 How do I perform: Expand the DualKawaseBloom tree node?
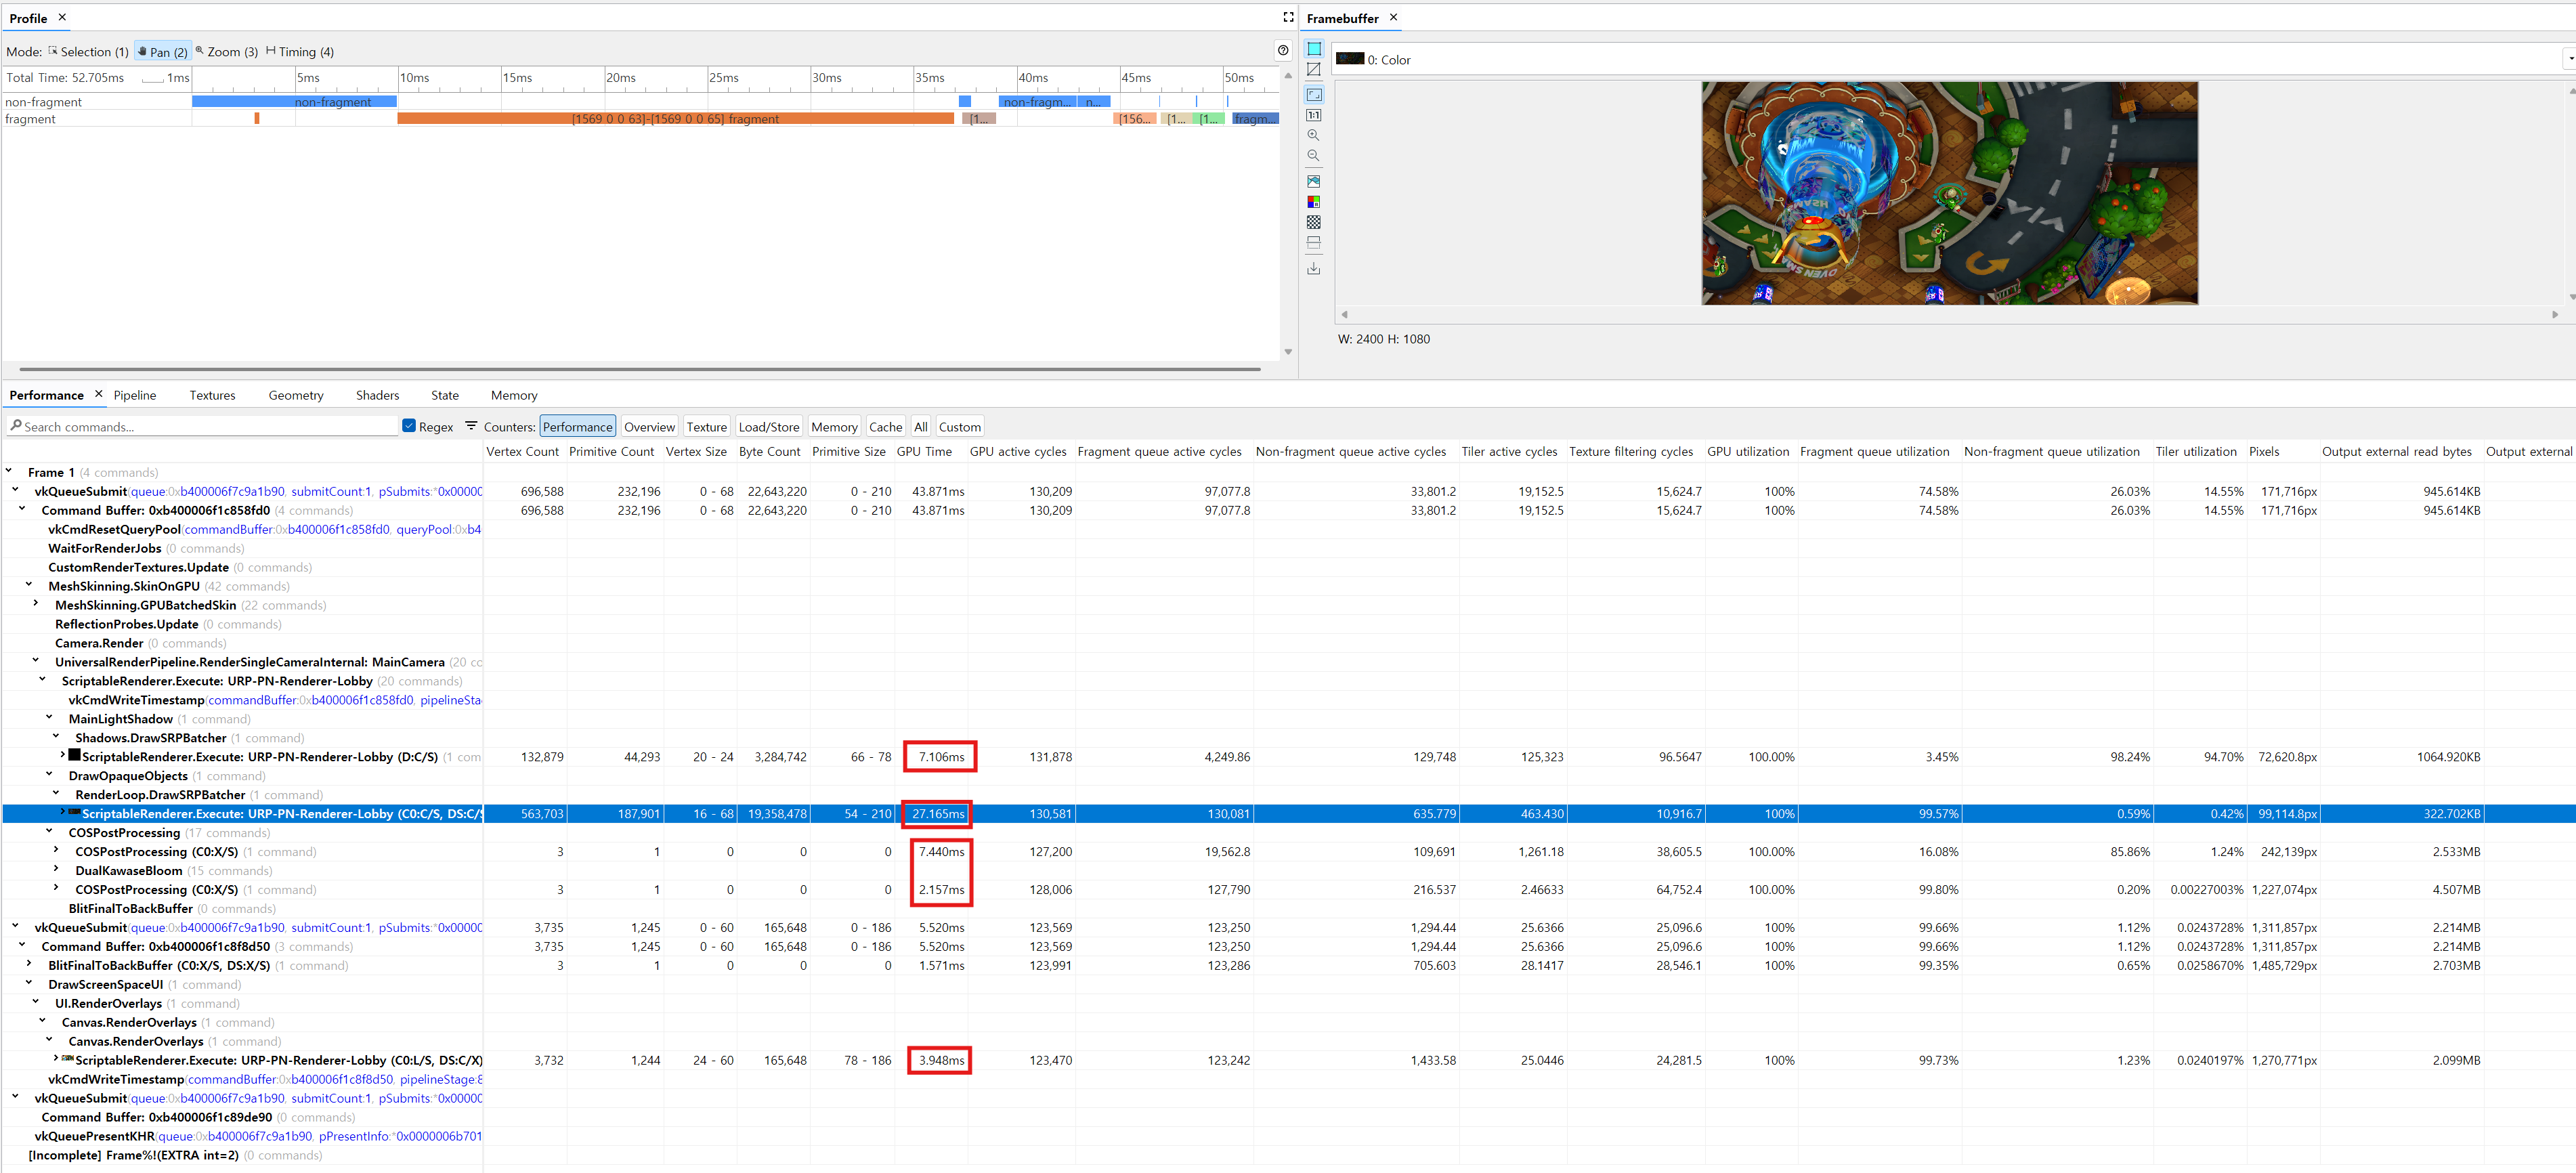pos(56,870)
